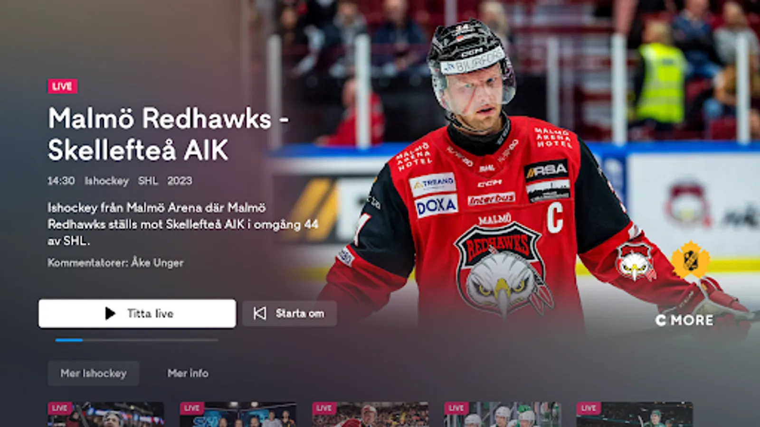This screenshot has height=427, width=760.
Task: Restart the match with Starta om
Action: tap(290, 314)
